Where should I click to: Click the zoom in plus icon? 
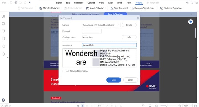click(x=180, y=106)
